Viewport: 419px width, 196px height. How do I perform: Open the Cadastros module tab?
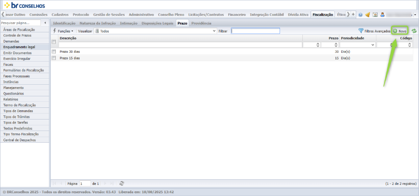[x=60, y=15]
